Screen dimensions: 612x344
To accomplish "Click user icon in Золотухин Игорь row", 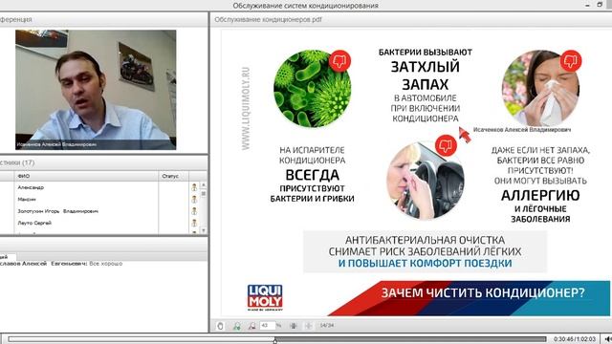I will coord(194,211).
